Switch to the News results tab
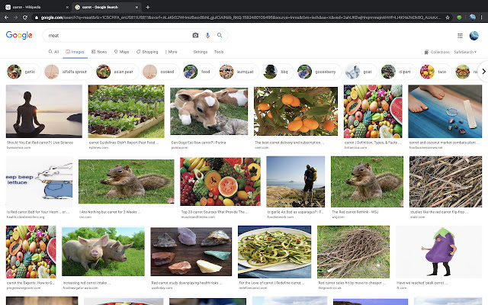 [99, 52]
